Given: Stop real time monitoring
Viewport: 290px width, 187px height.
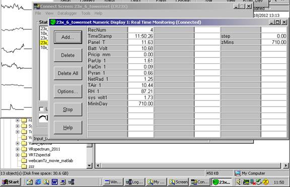Looking at the screenshot, I should tap(68, 110).
